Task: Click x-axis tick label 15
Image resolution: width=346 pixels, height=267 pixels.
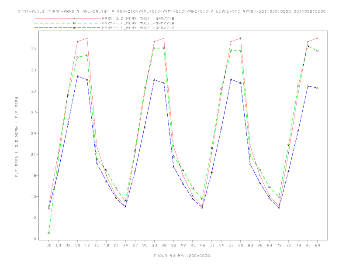Action: pyautogui.click(x=97, y=245)
